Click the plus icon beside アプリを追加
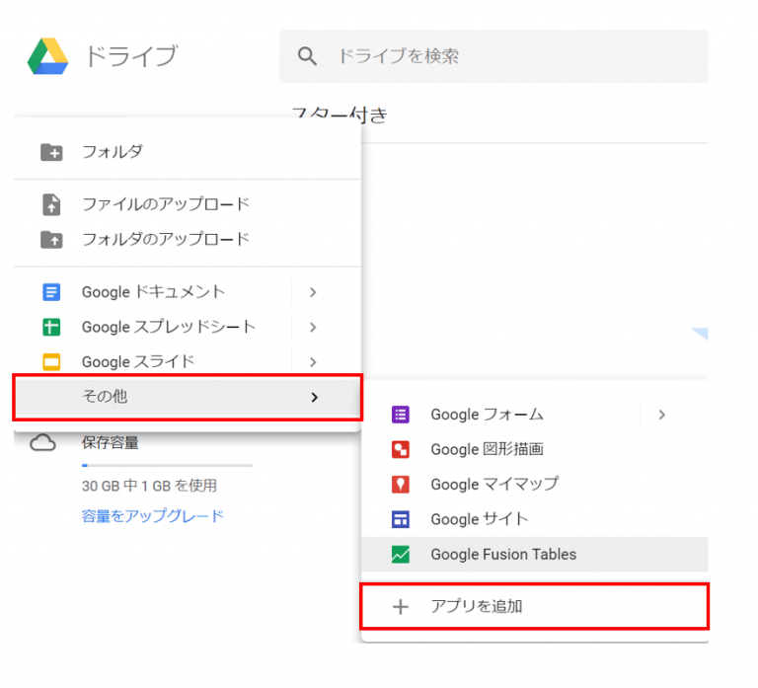The width and height of the screenshot is (758, 688). click(x=401, y=606)
